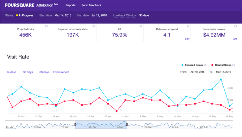The width and height of the screenshot is (242, 137).
Task: Click the From date Apr 18, 2016
Action: [198, 72]
